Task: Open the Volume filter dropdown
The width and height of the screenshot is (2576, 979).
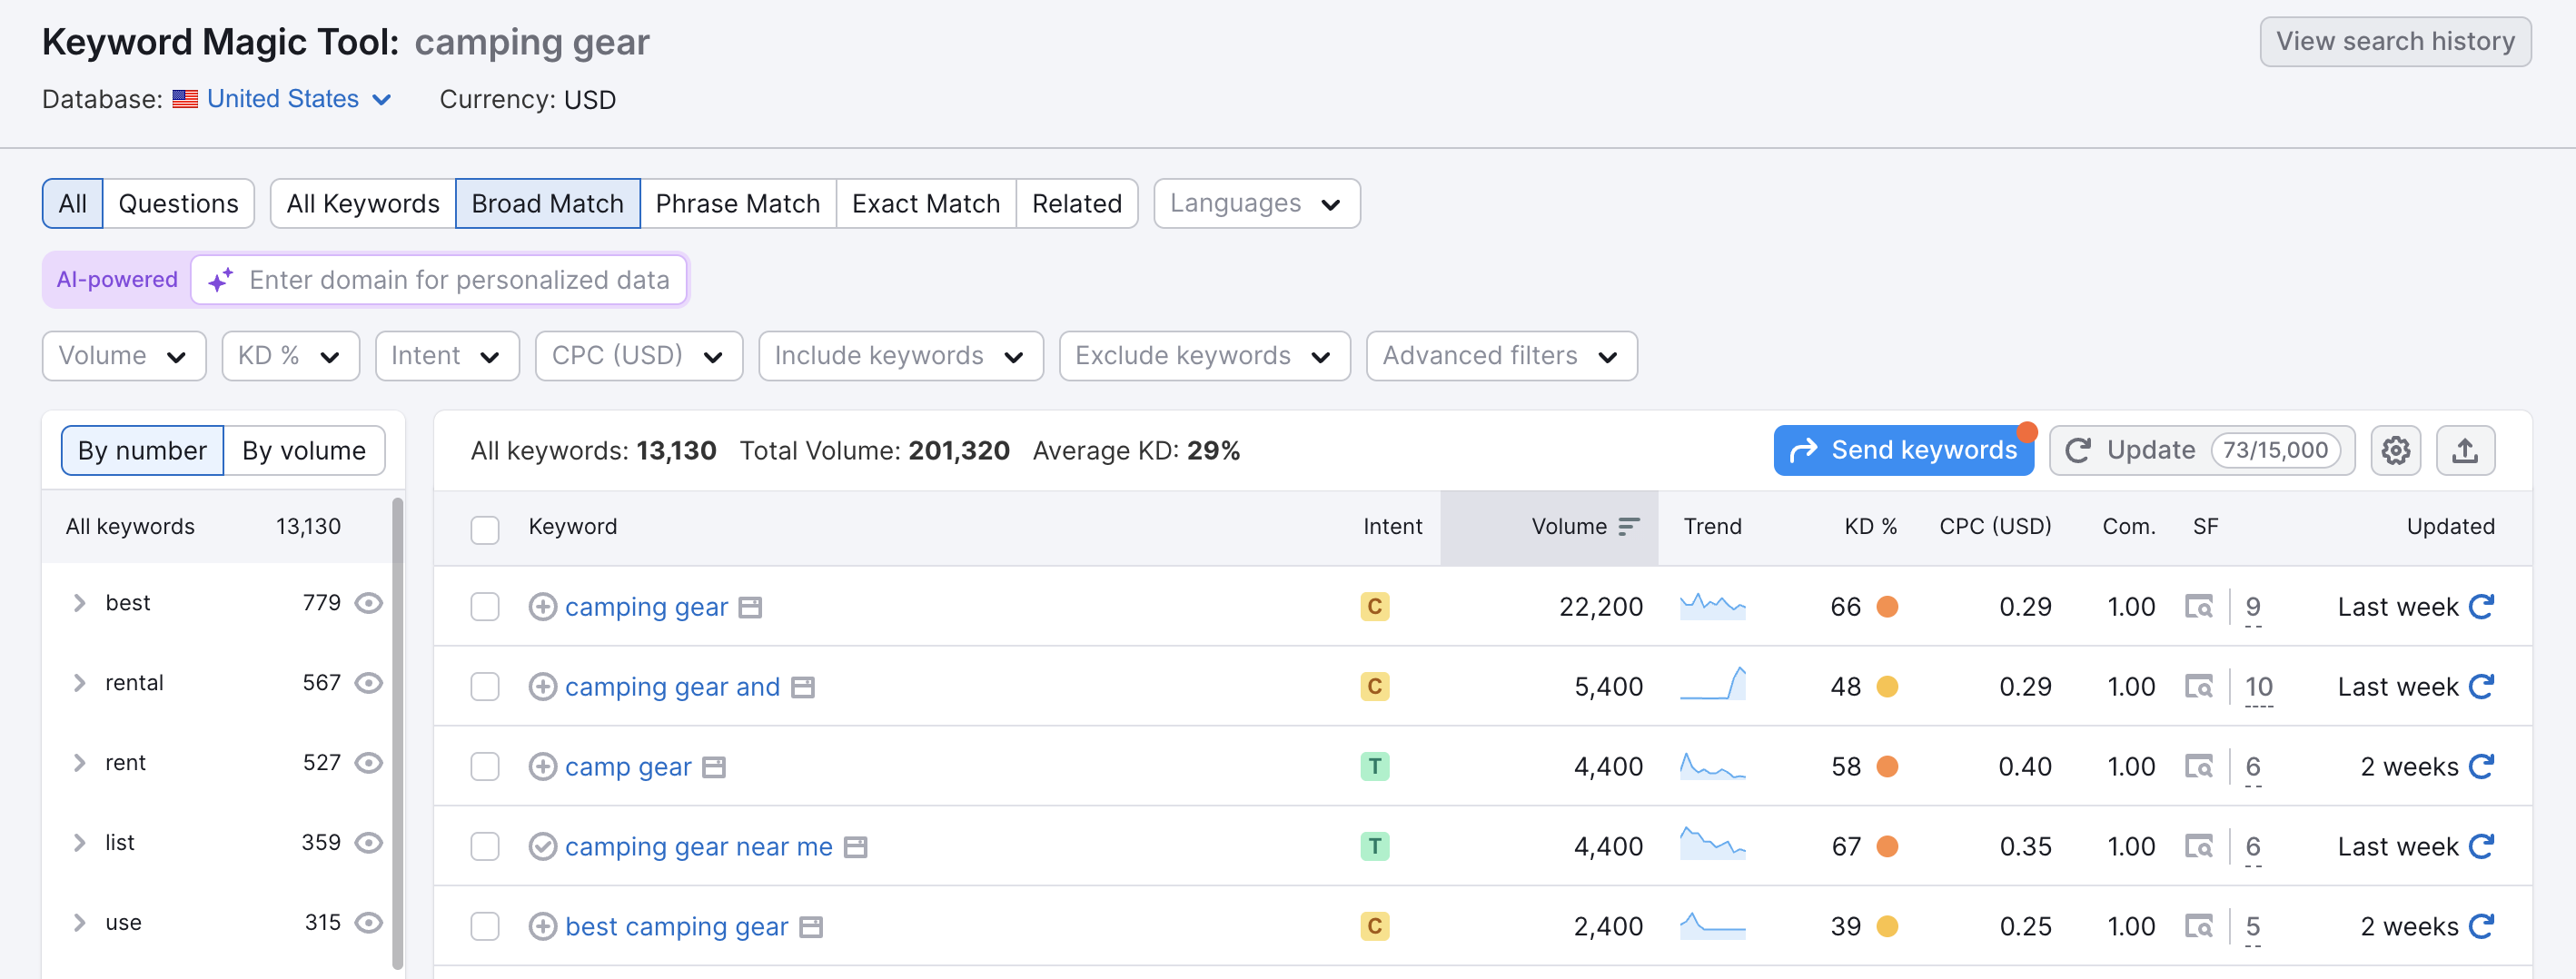Action: pyautogui.click(x=124, y=355)
